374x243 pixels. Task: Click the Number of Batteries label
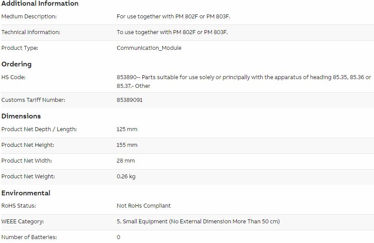pos(29,237)
